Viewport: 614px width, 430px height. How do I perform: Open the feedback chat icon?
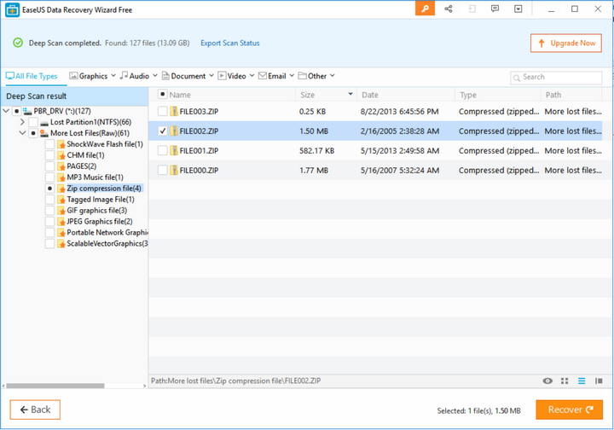(x=495, y=9)
